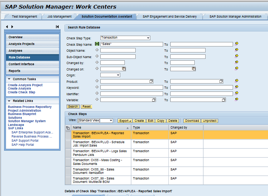Click multiple selection arrow for Sub-Object Name row
The image size is (268, 196).
(x=236, y=56)
